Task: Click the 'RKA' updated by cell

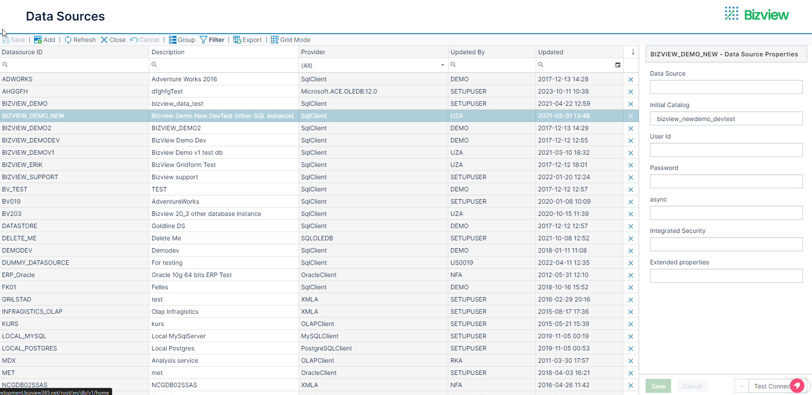Action: click(456, 360)
